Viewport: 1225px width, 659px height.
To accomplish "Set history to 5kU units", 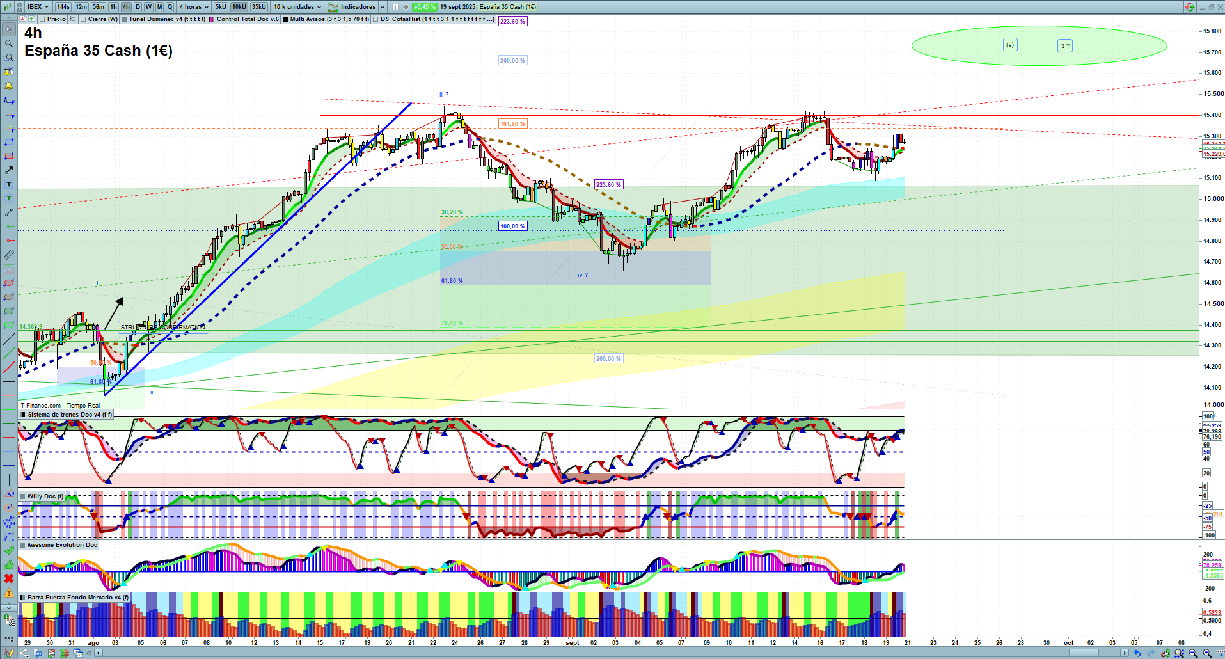I will (x=221, y=7).
